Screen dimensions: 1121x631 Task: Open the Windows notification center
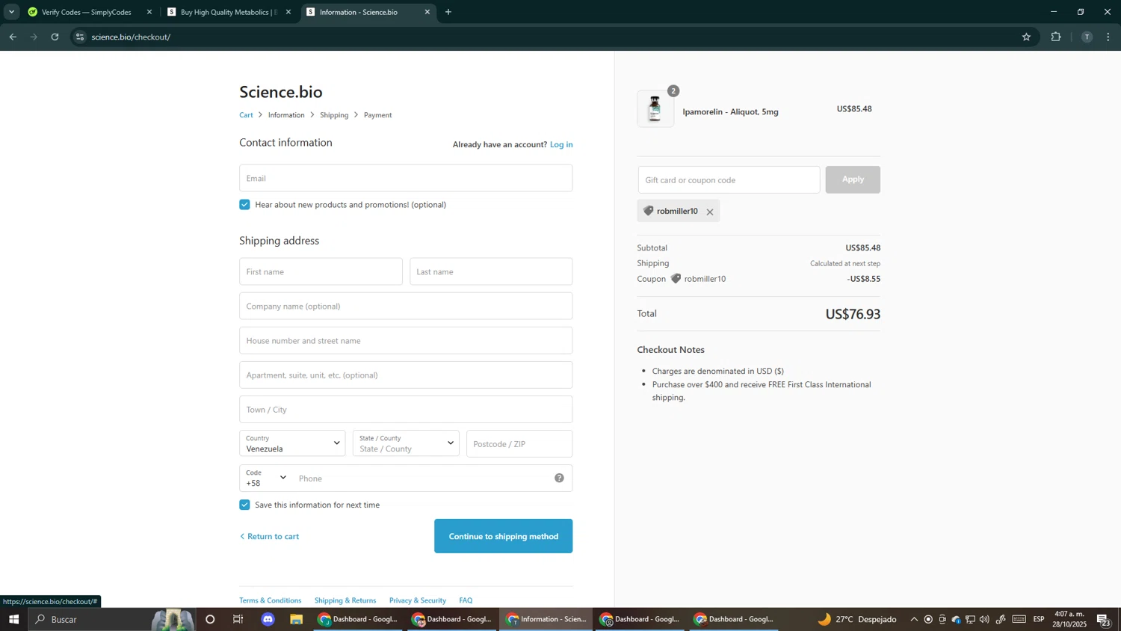click(1104, 619)
